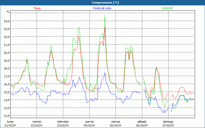Click the 17,0 y-axis value

tap(7, 76)
